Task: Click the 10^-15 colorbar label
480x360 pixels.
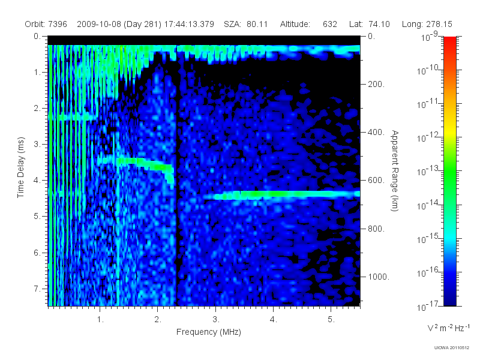Action: point(429,239)
